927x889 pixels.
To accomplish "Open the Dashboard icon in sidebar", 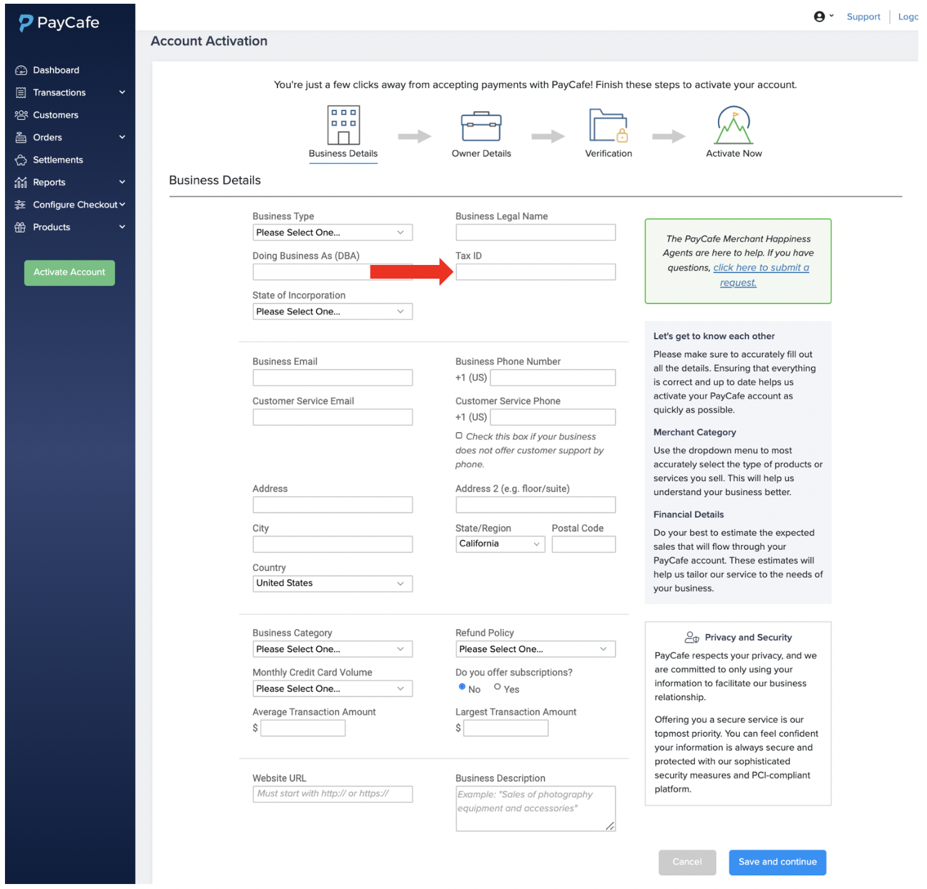I will coord(21,70).
